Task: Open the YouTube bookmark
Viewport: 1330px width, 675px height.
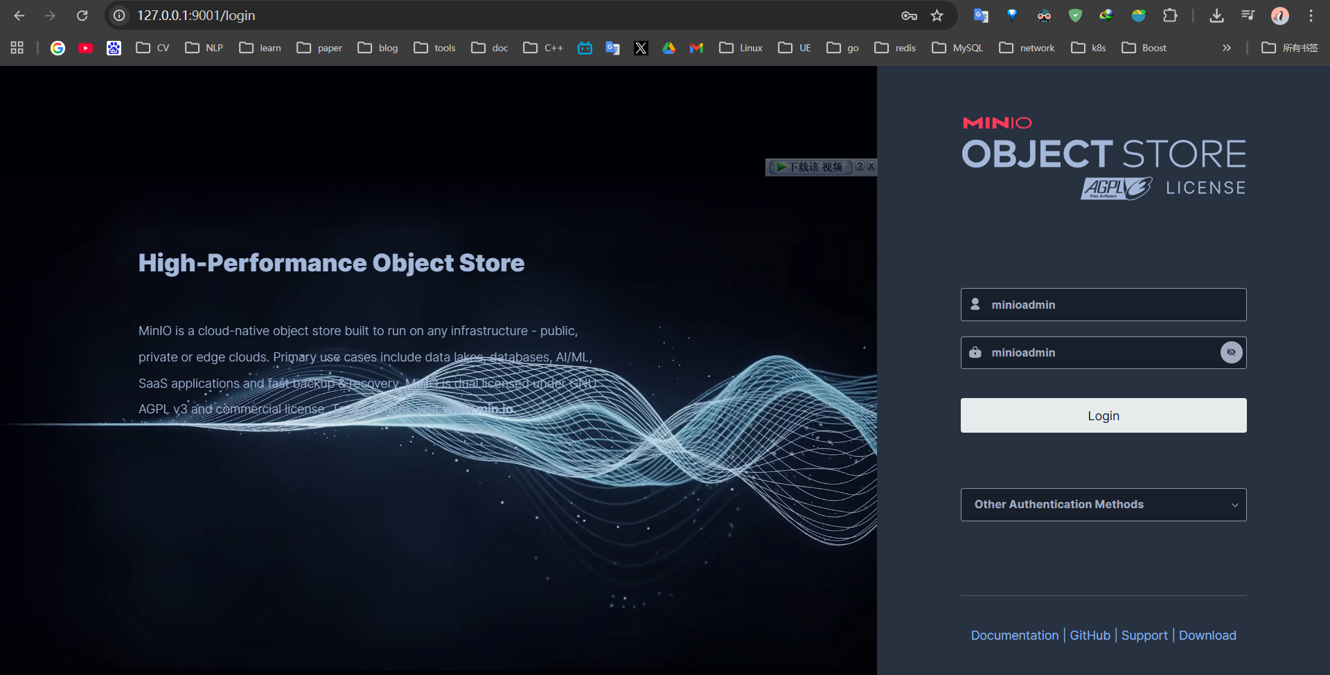Action: (86, 48)
